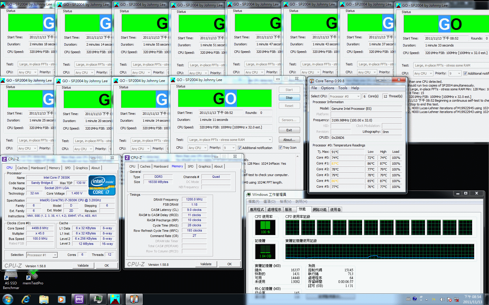Open Core Temp Tools menu
Screen dimensions: 489x305
click(x=343, y=88)
